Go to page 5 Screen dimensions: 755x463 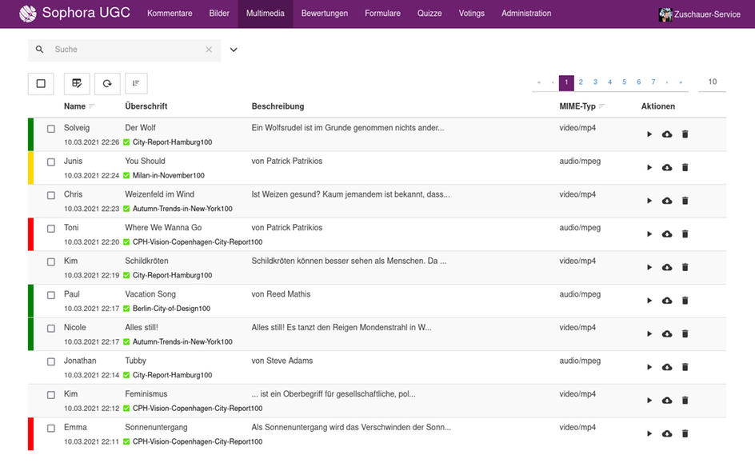click(x=624, y=82)
